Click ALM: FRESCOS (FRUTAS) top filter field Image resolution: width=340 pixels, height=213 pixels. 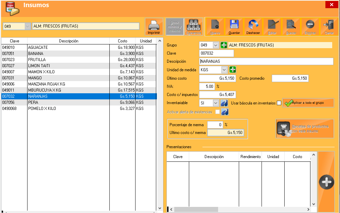coord(86,26)
